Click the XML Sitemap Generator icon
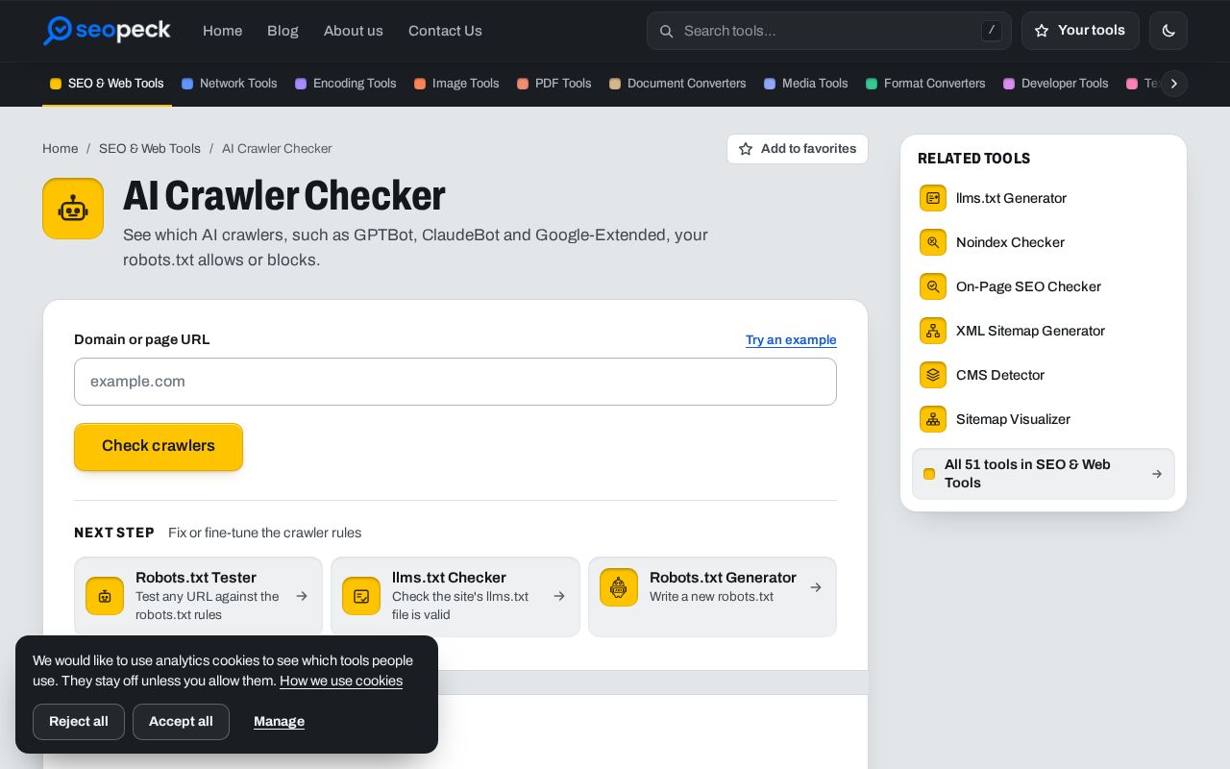Image resolution: width=1230 pixels, height=769 pixels. click(x=933, y=331)
